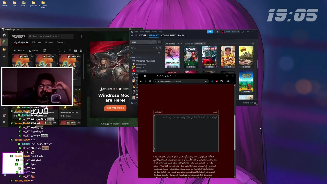Select Overwatch game cover in Steam
The width and height of the screenshot is (327, 184).
172,57
